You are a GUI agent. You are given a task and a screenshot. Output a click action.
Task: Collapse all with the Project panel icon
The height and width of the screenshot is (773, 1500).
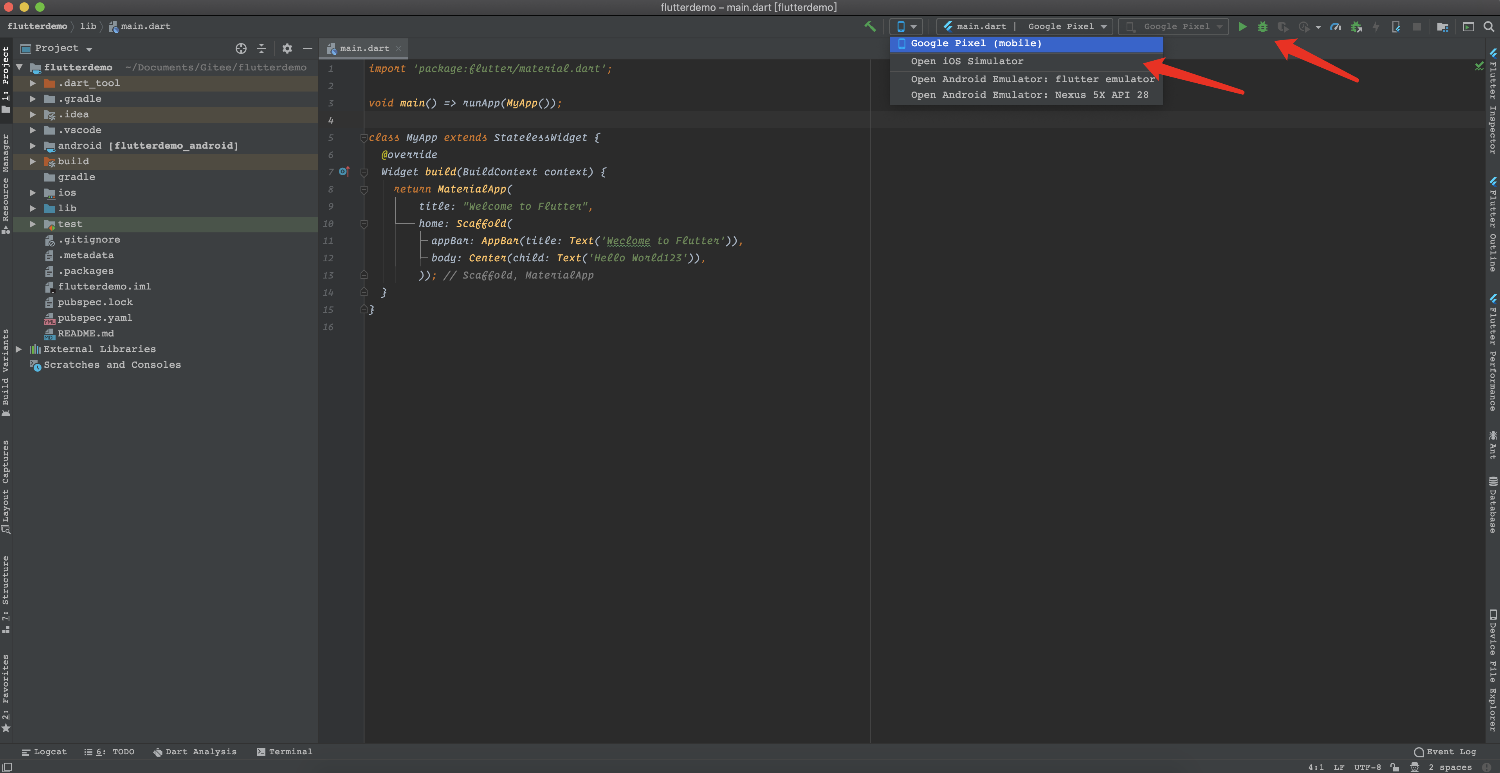pyautogui.click(x=261, y=49)
